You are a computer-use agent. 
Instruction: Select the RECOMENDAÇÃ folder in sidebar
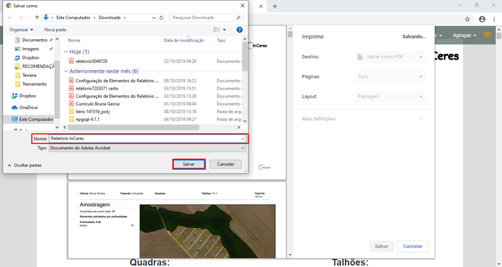coord(35,67)
